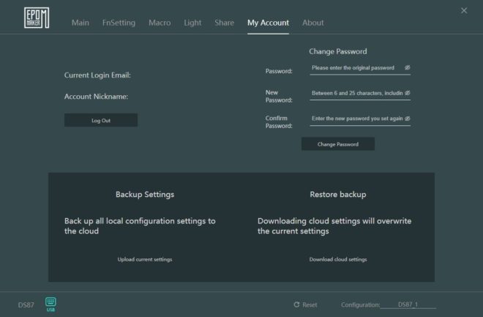Focus the original password input field
The height and width of the screenshot is (317, 483).
[x=356, y=68]
